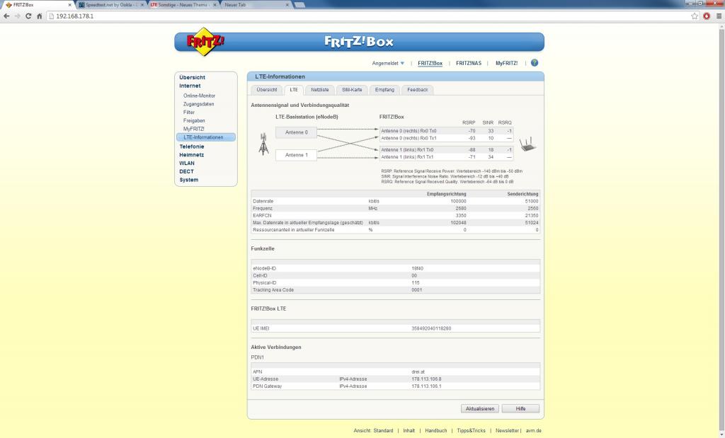Open MyFRITZ! in the sidebar submenu

pyautogui.click(x=194, y=129)
